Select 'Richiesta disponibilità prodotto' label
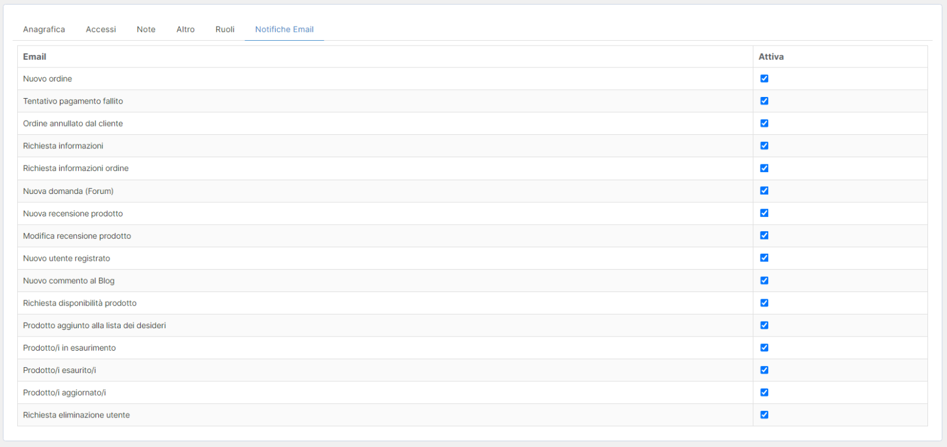947x447 pixels. pos(80,303)
